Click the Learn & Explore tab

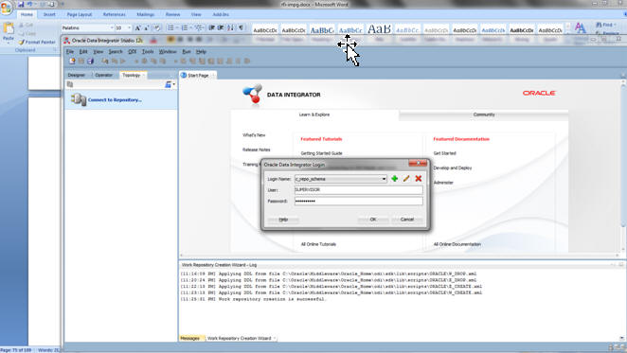point(314,115)
